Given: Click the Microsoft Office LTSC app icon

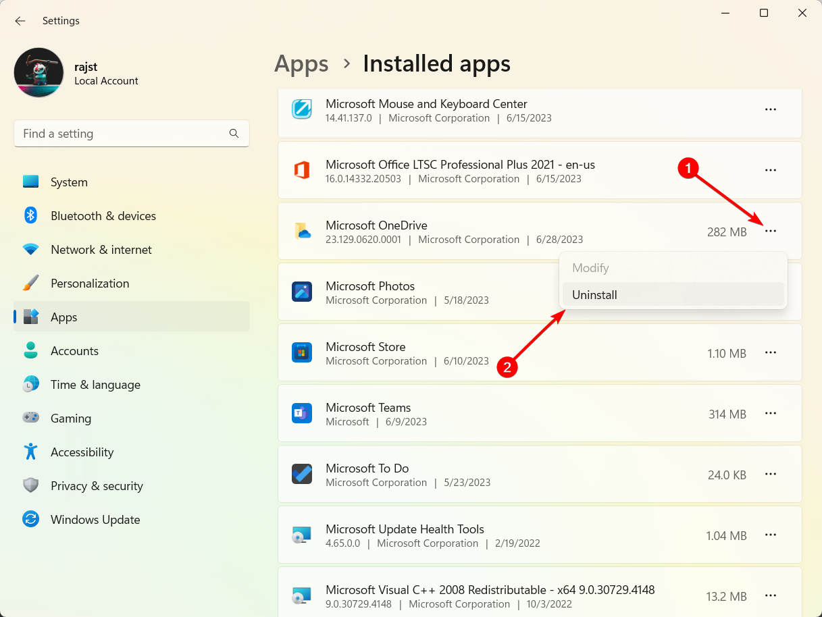Looking at the screenshot, I should coord(302,171).
